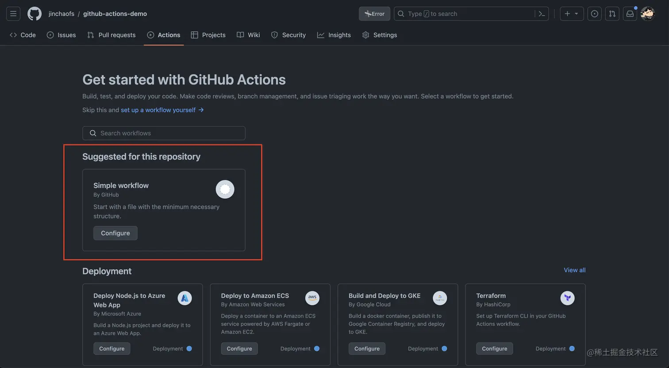
Task: Click magnifier icon in Search workflows
Action: click(93, 133)
